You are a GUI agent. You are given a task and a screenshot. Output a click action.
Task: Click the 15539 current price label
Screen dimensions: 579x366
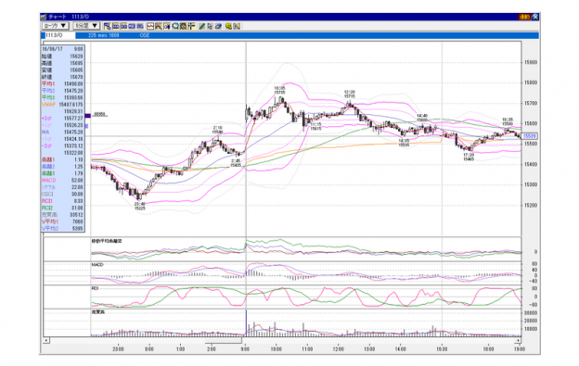click(x=530, y=136)
